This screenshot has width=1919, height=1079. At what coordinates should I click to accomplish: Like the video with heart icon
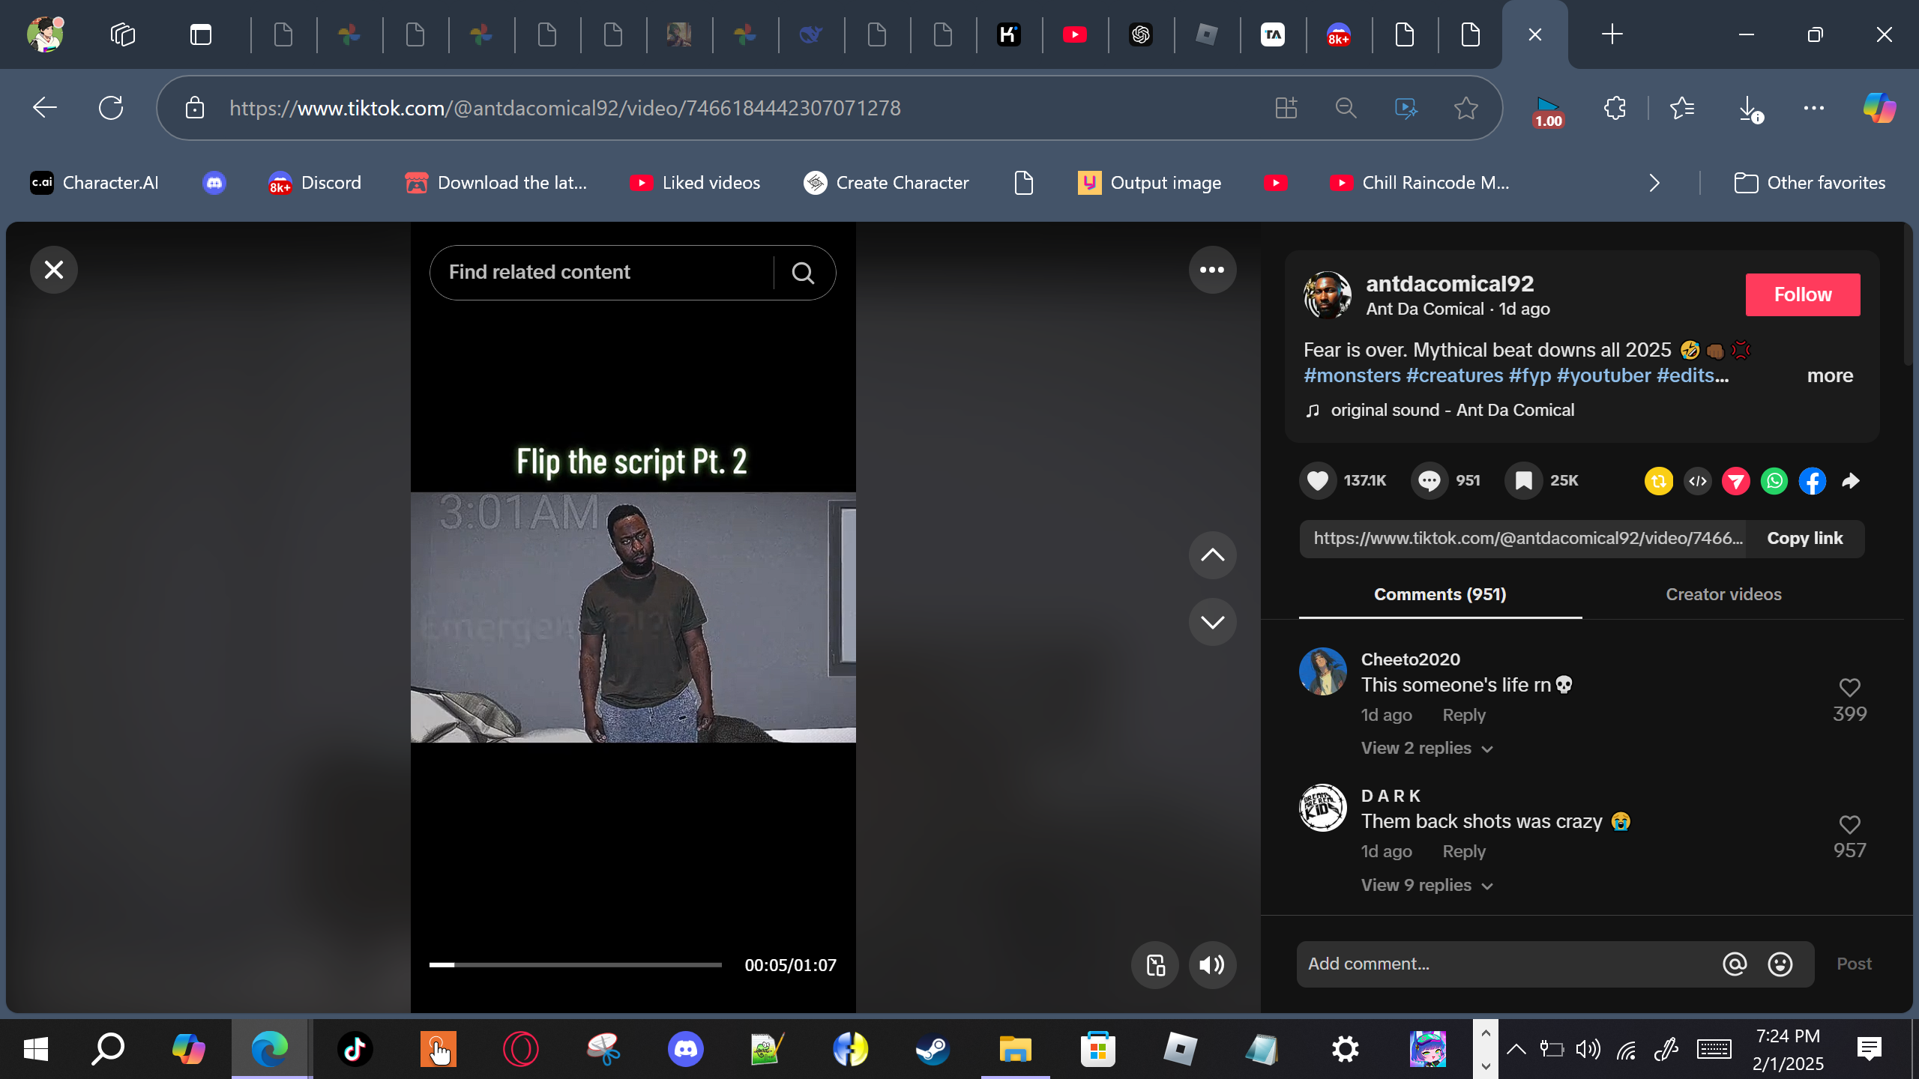tap(1318, 481)
